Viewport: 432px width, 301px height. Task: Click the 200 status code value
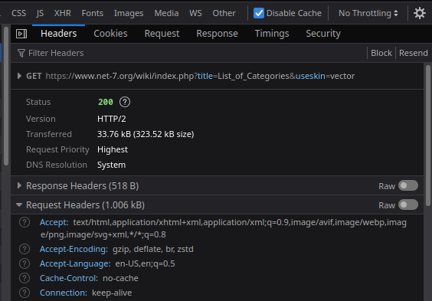click(x=106, y=102)
